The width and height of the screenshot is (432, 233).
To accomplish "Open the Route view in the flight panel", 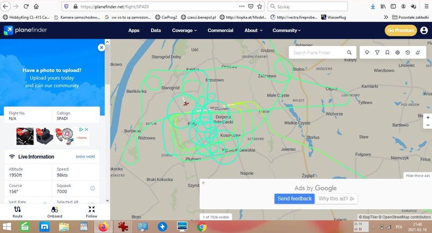I will coord(17,212).
